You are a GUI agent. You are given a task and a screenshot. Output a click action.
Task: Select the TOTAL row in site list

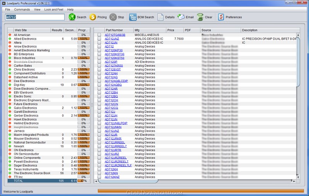[x=49, y=181]
